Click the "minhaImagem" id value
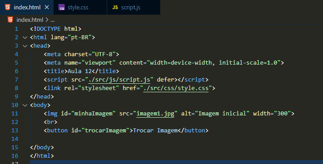The height and width of the screenshot is (164, 323). (93, 113)
